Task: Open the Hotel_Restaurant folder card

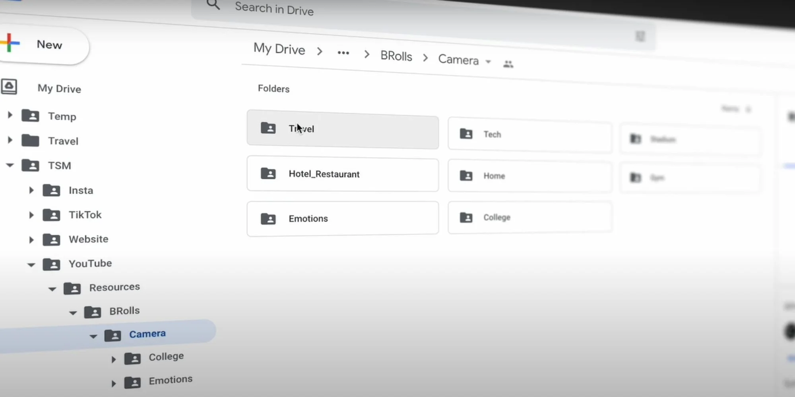Action: coord(343,174)
